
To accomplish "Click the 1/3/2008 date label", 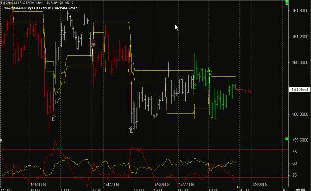I will point(38,184).
